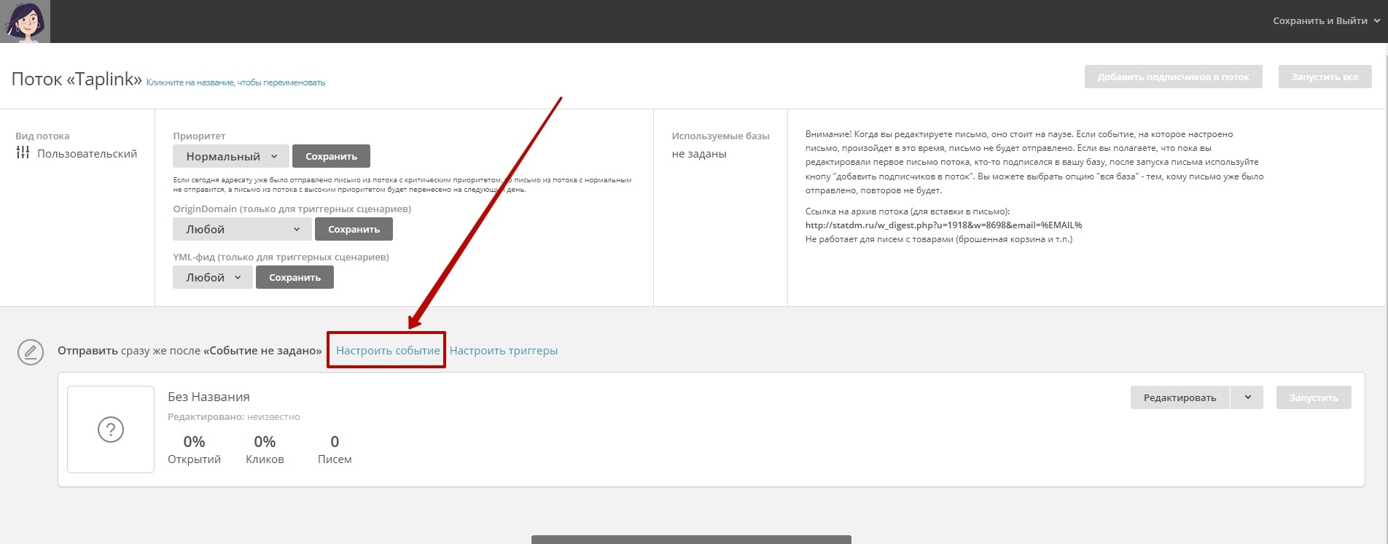
Task: Open the Настроить триггеры link
Action: tap(503, 351)
